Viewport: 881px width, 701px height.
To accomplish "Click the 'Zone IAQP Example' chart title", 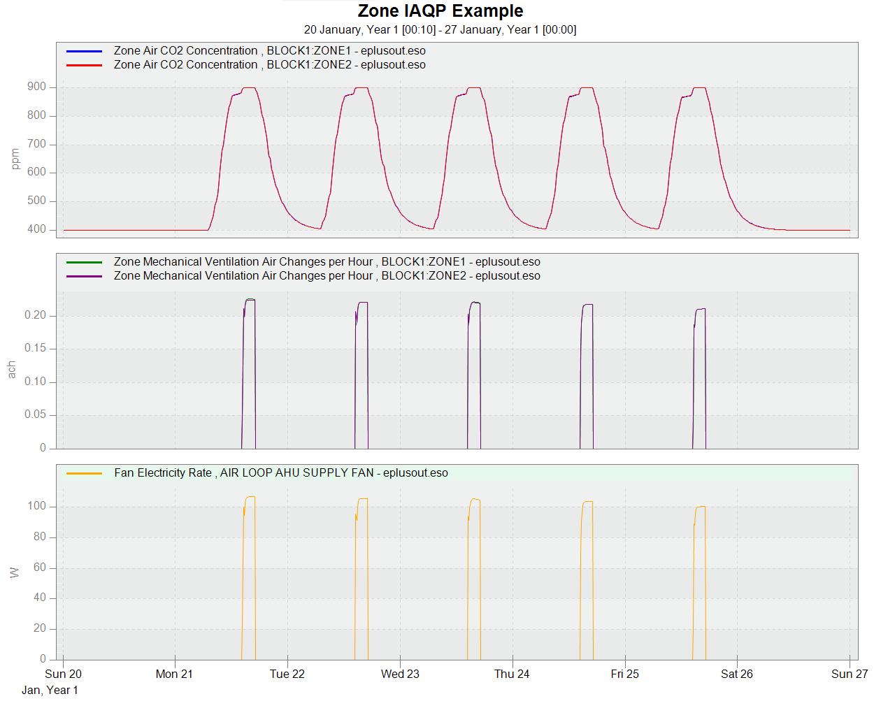I will tap(440, 11).
